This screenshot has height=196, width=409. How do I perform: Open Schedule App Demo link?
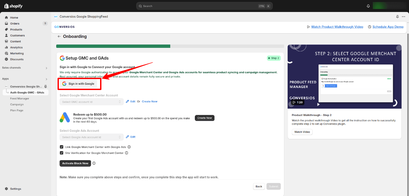pyautogui.click(x=388, y=27)
